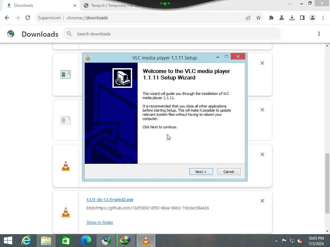Open the Windows Start button
Image resolution: width=330 pixels, height=247 pixels.
point(8,241)
